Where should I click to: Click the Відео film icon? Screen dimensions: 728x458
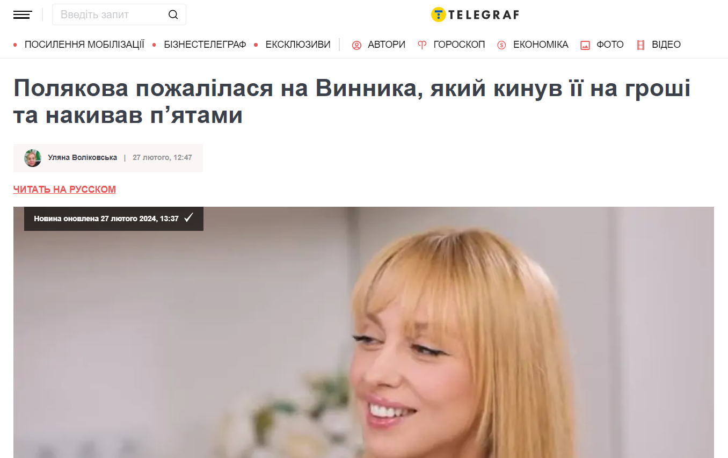pos(640,45)
